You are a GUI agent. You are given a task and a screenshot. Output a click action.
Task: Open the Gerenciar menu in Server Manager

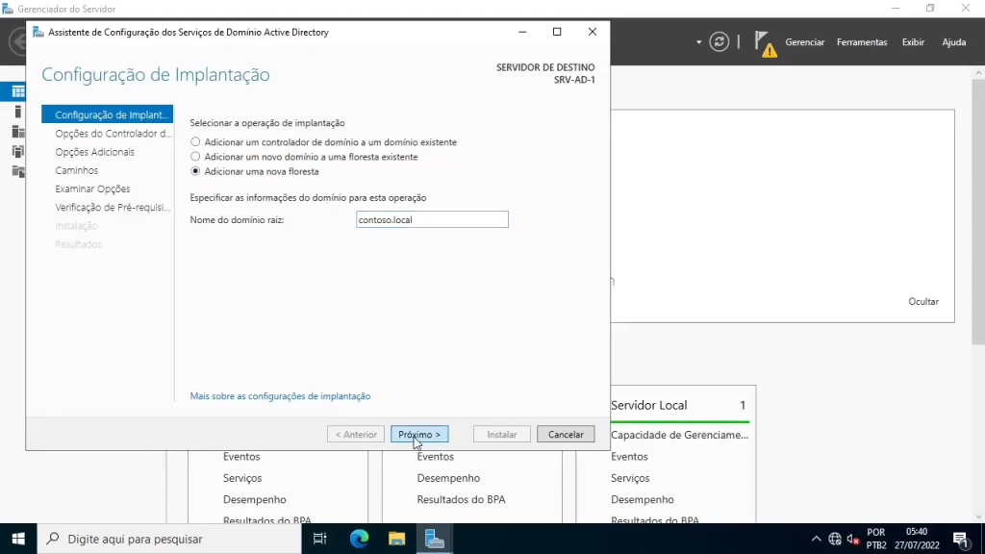[804, 42]
